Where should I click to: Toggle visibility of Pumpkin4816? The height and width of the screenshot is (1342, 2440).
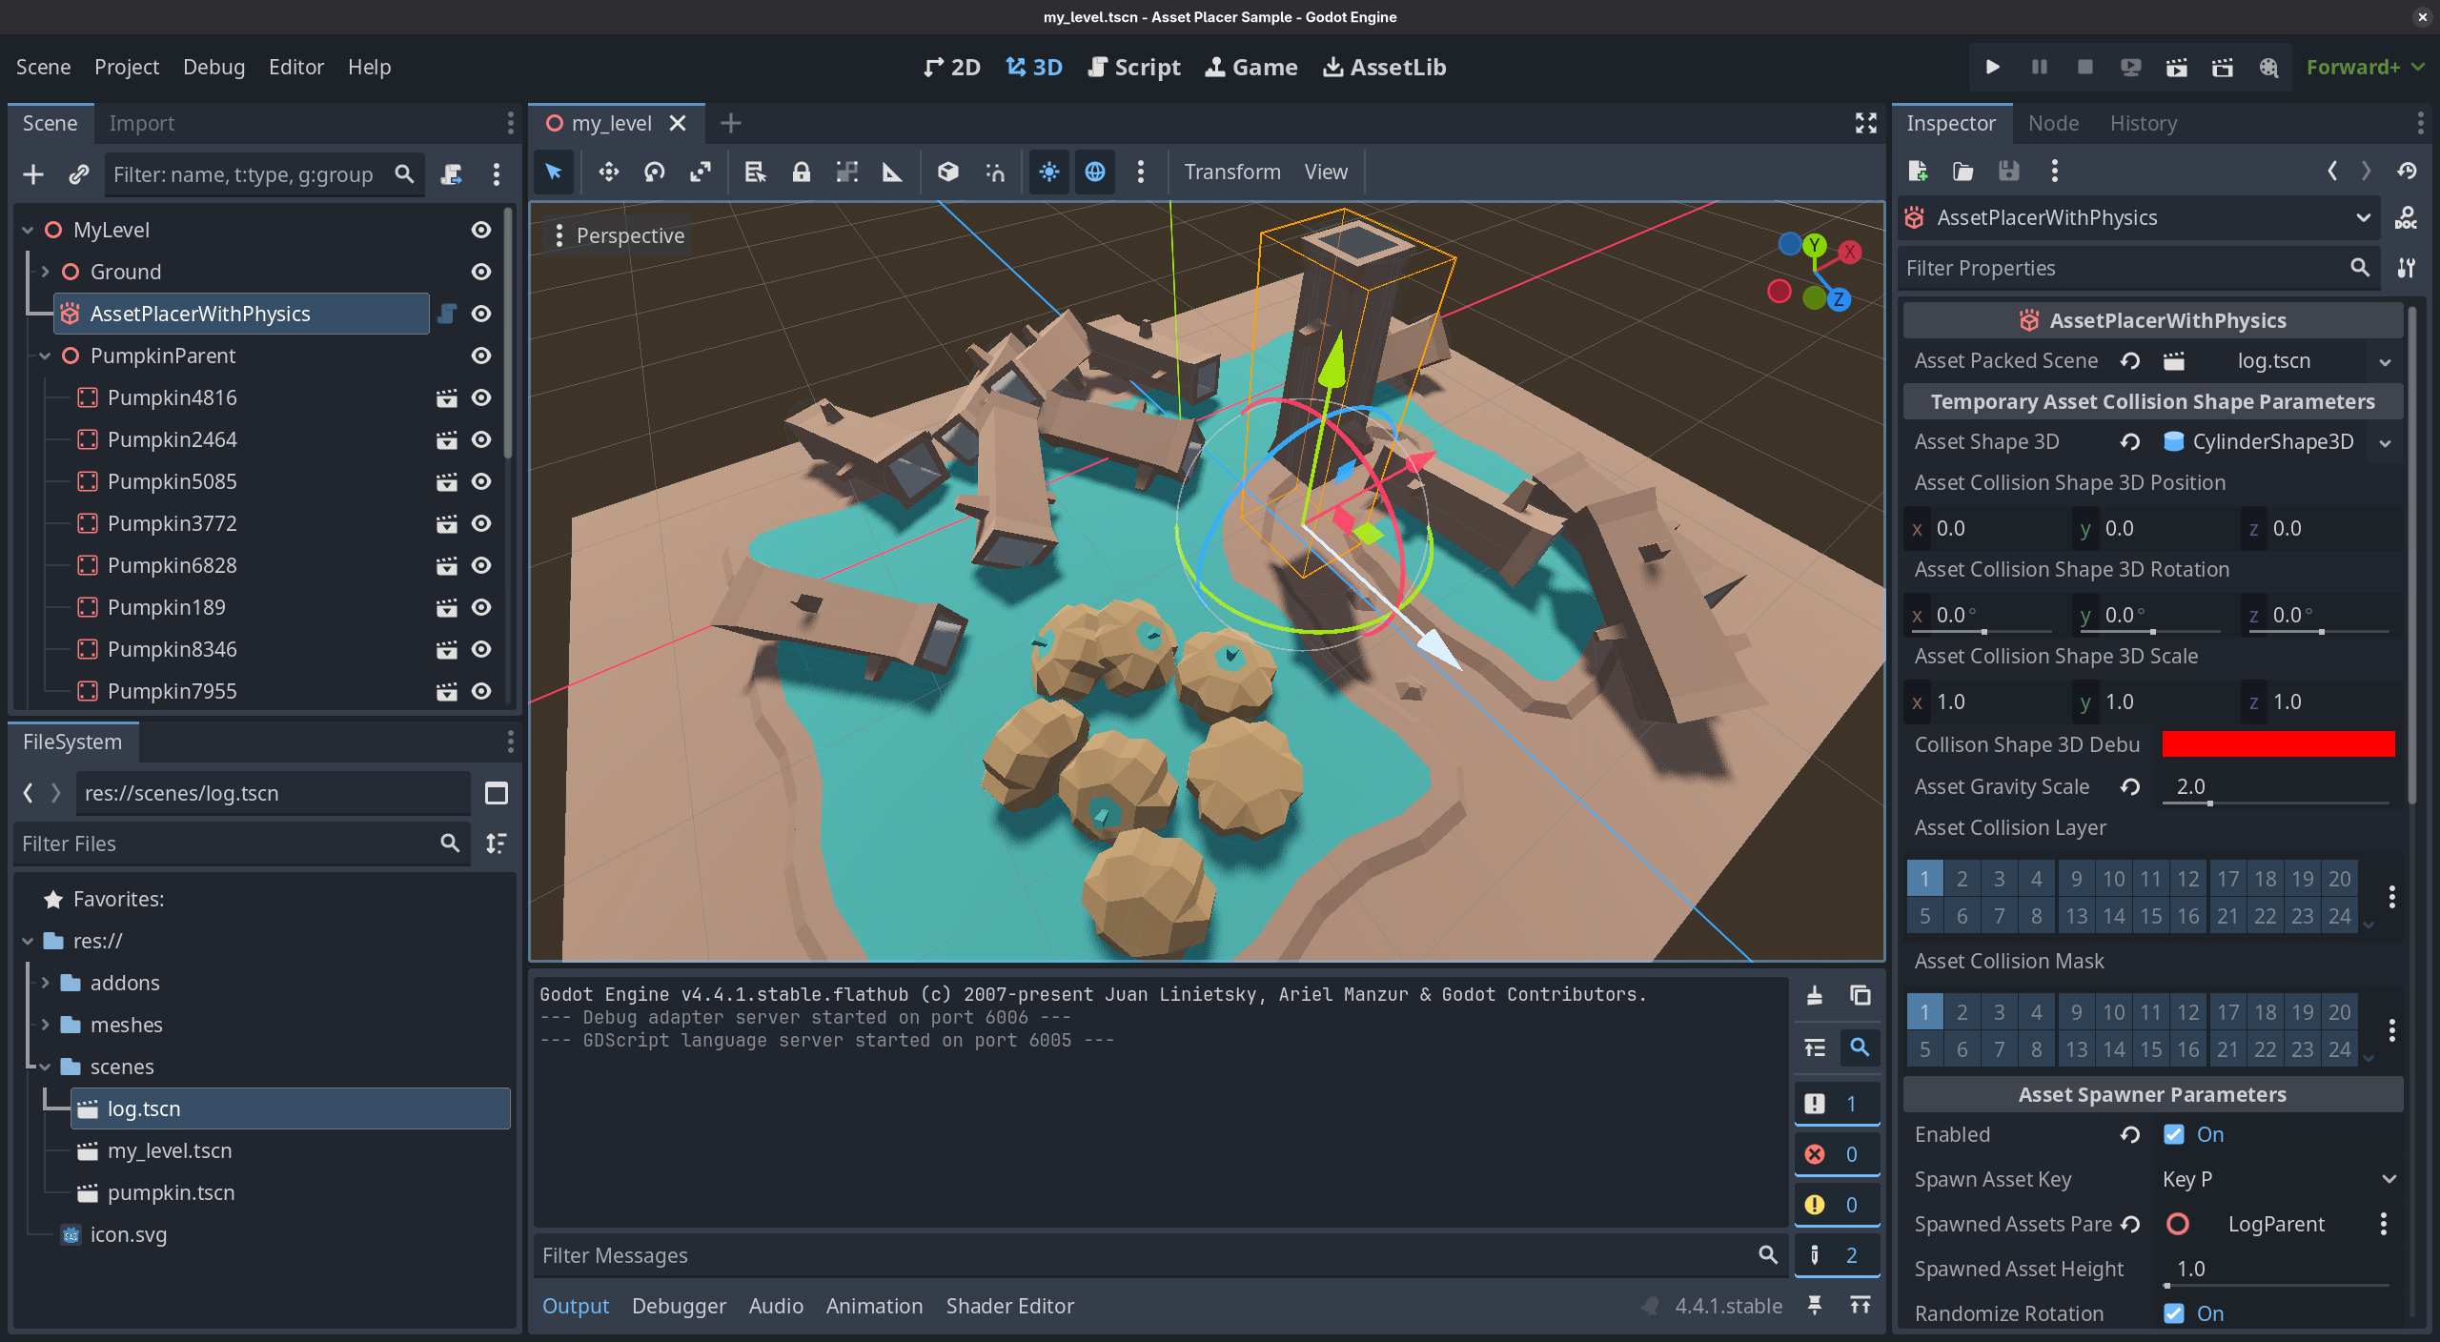481,397
